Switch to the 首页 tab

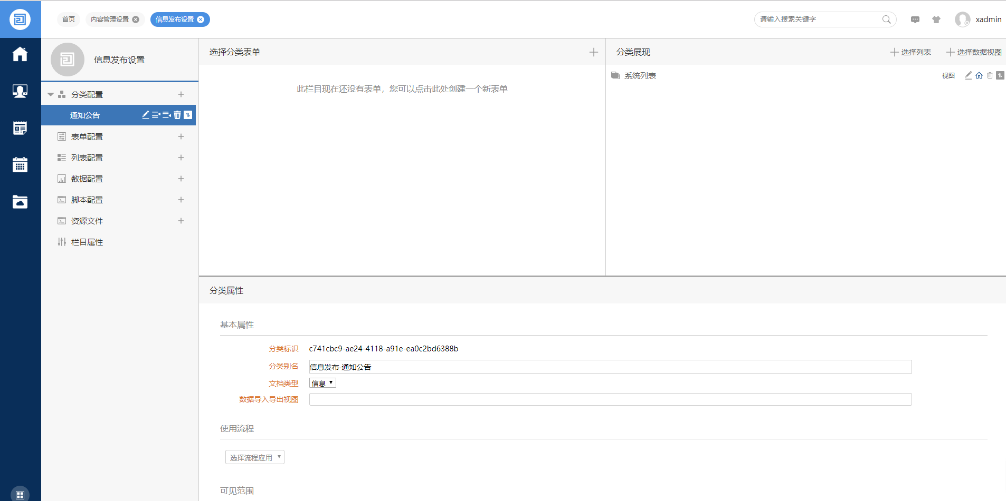(x=69, y=19)
